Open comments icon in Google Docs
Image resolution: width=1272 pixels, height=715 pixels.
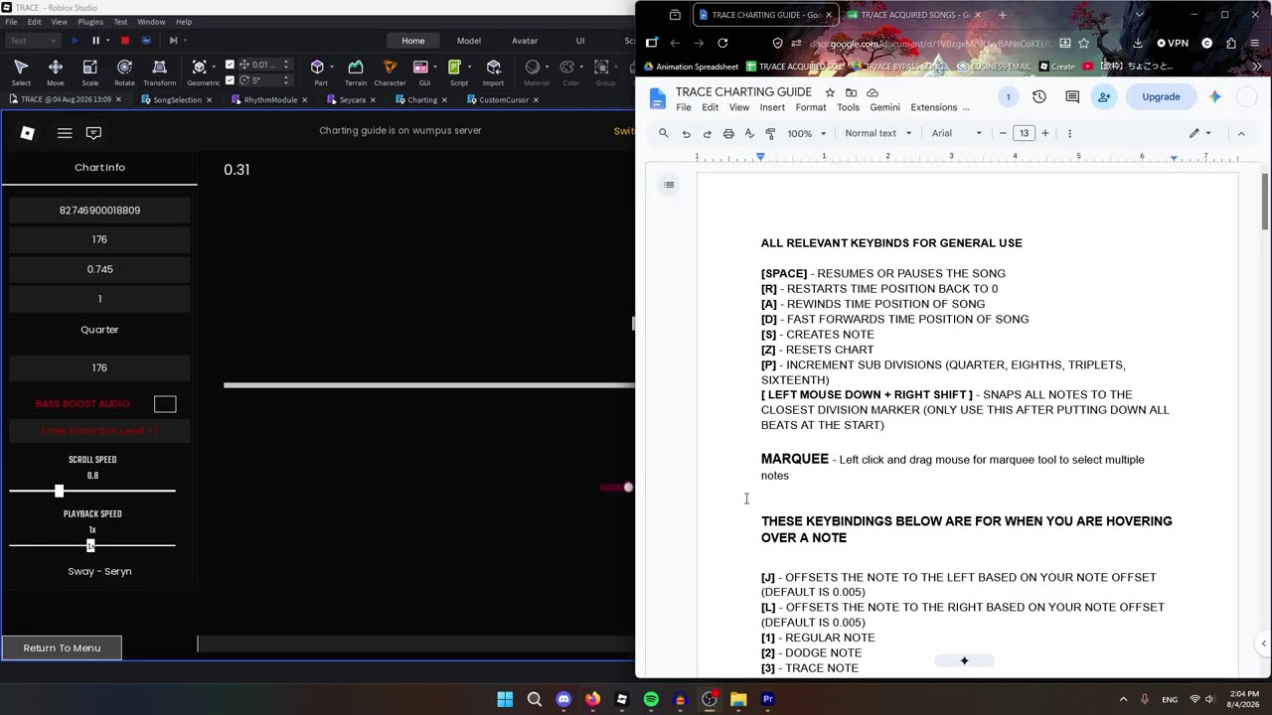point(1072,97)
